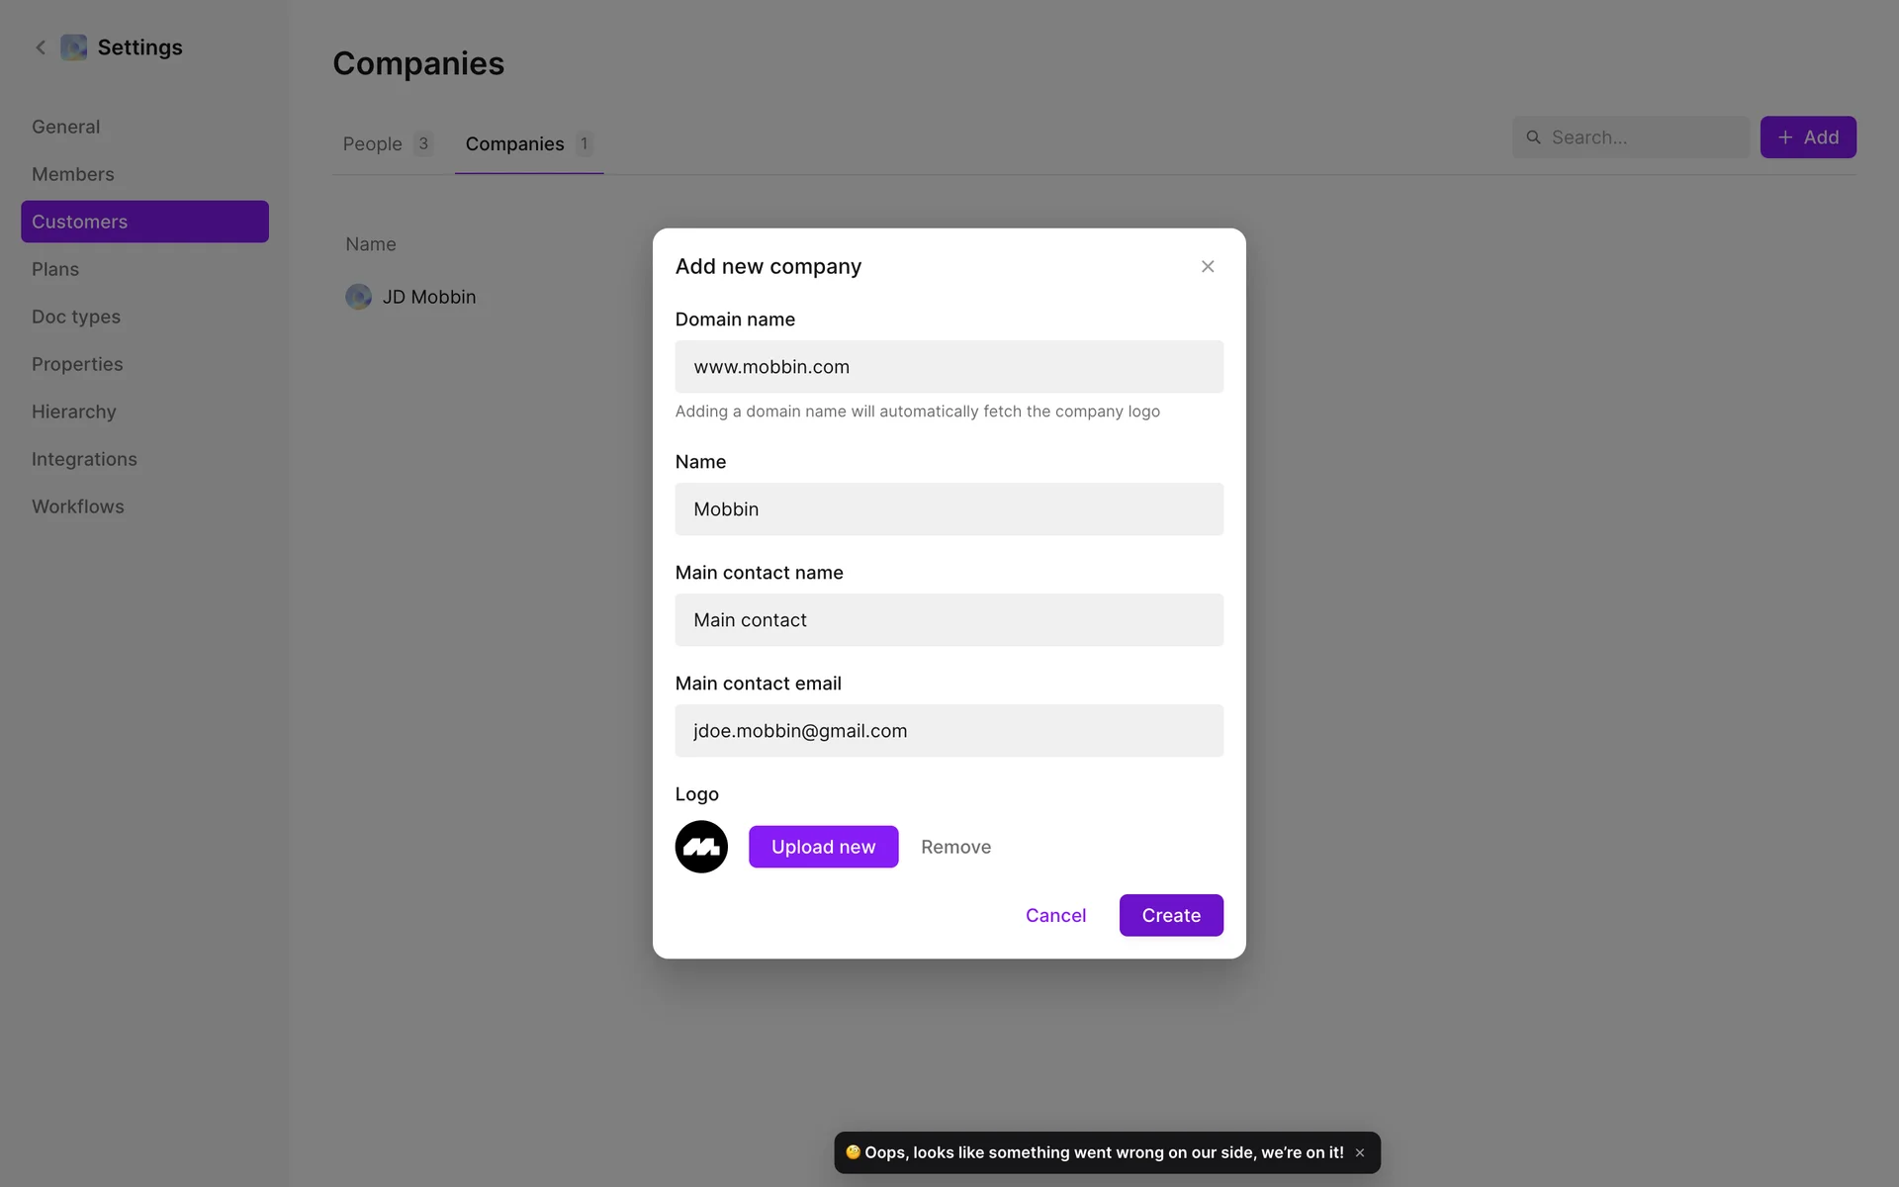This screenshot has width=1899, height=1187.
Task: Click the Mobbin logo thumbnail
Action: tap(701, 847)
